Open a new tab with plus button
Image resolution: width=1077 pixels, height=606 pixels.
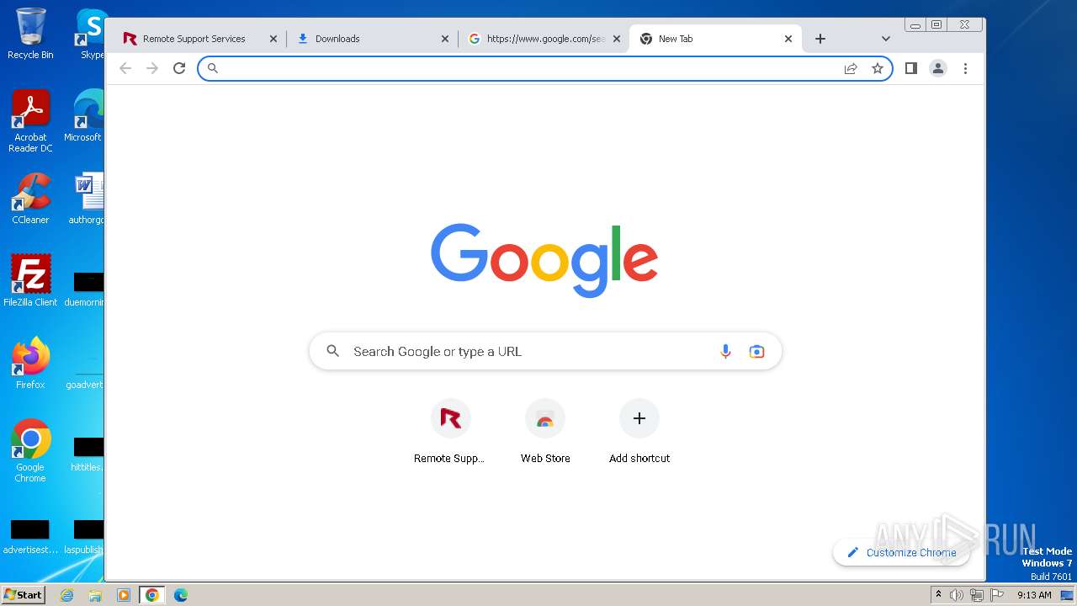pyautogui.click(x=820, y=39)
